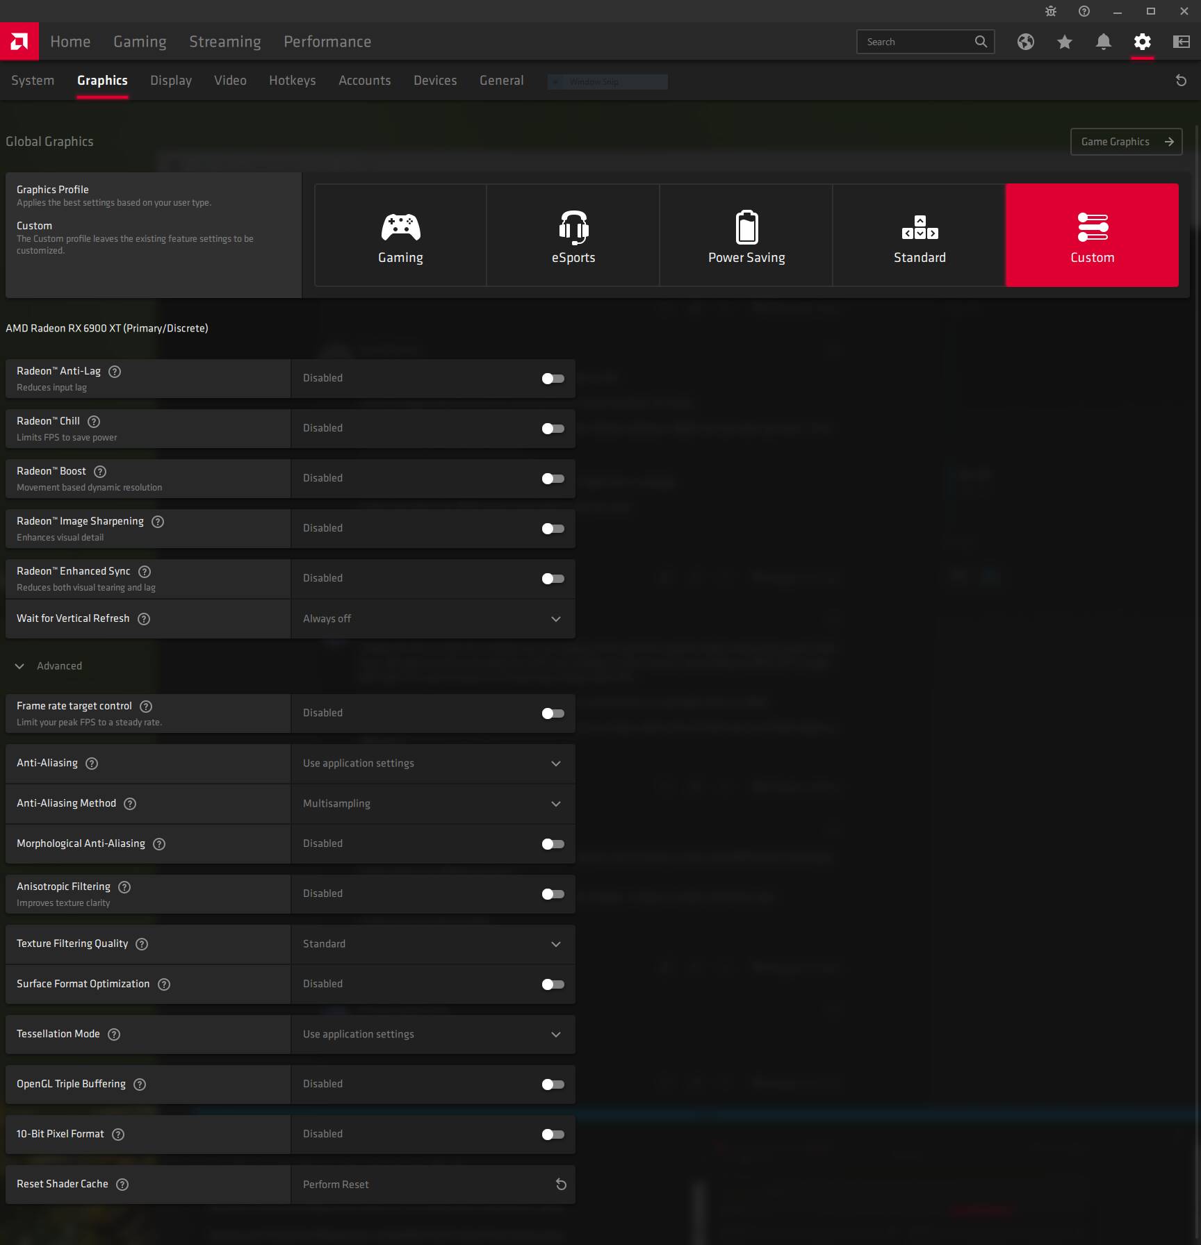Reset Graphics settings using the undo arrow icon
The image size is (1201, 1245).
click(x=1181, y=81)
